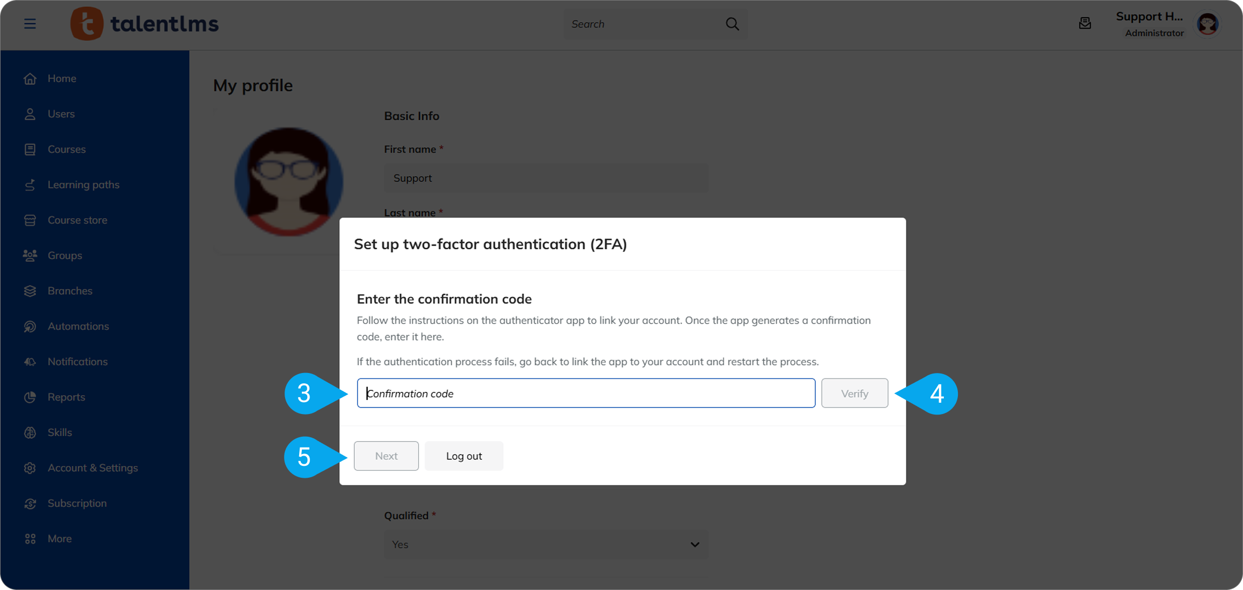Click the Next button in dialog
The height and width of the screenshot is (590, 1243).
coord(386,456)
